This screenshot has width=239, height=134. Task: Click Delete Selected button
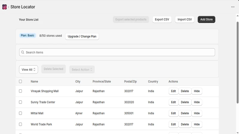pos(53,69)
